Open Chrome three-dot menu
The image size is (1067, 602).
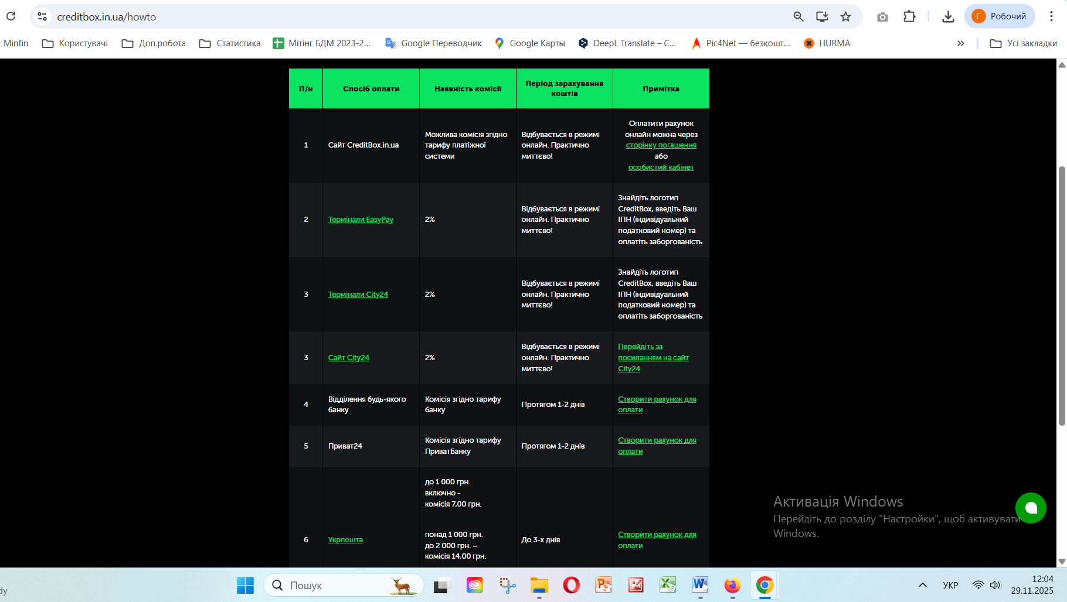[1051, 16]
